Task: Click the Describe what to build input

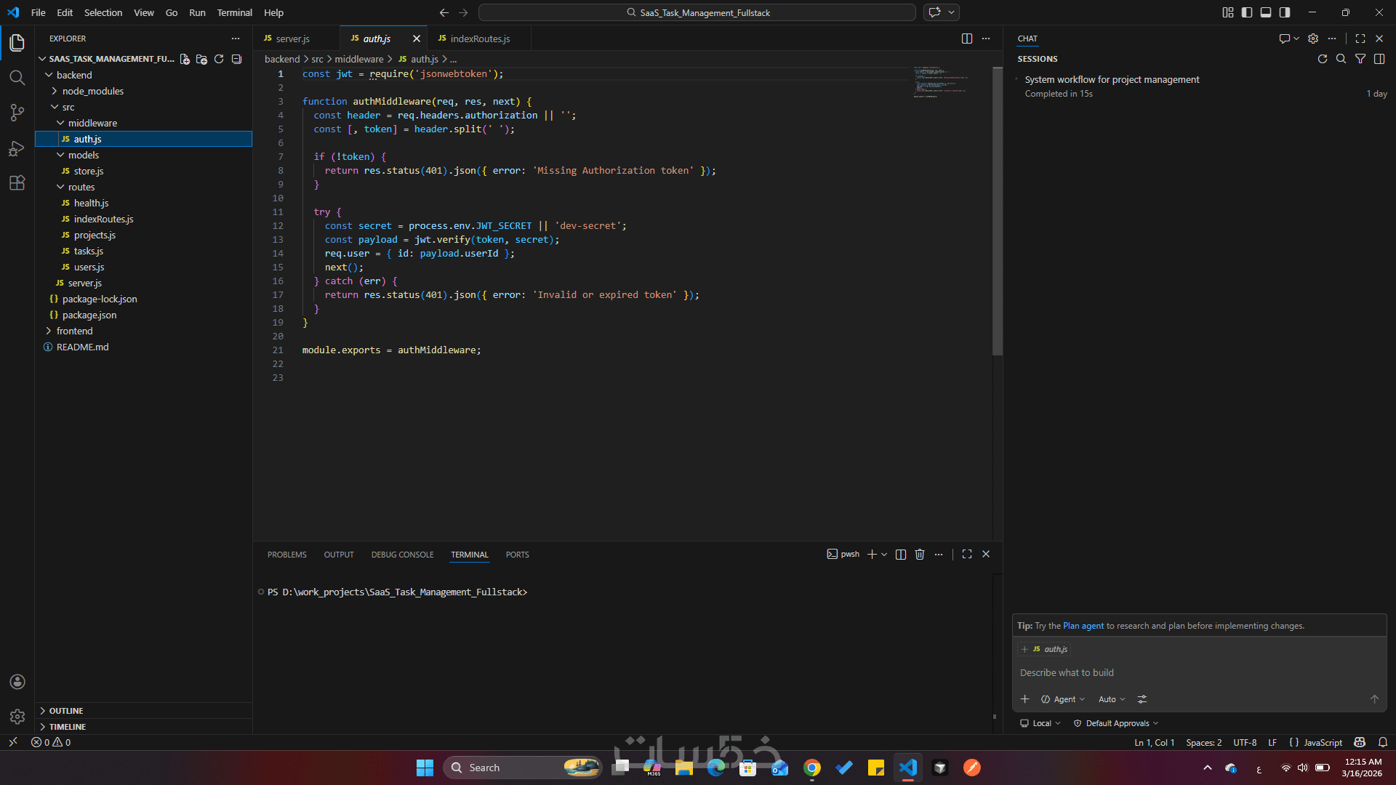Action: tap(1192, 673)
